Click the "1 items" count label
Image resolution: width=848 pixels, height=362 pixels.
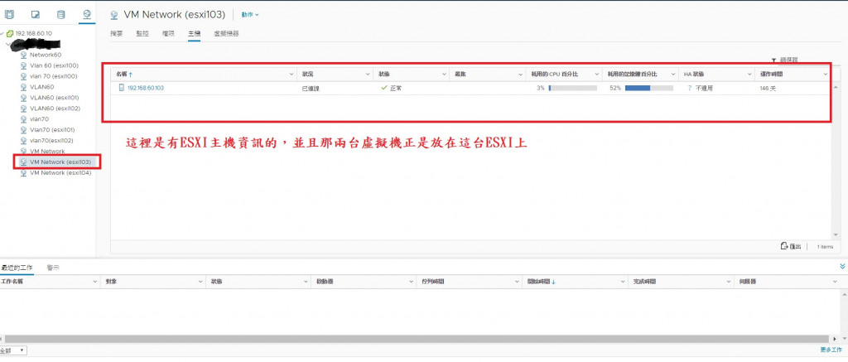point(826,247)
